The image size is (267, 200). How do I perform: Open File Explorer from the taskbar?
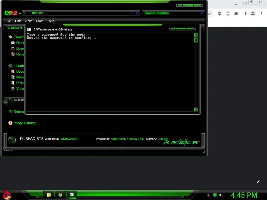click(49, 195)
